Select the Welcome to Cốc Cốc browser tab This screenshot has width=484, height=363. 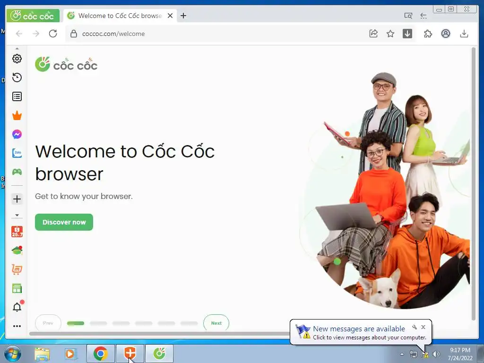(x=120, y=16)
